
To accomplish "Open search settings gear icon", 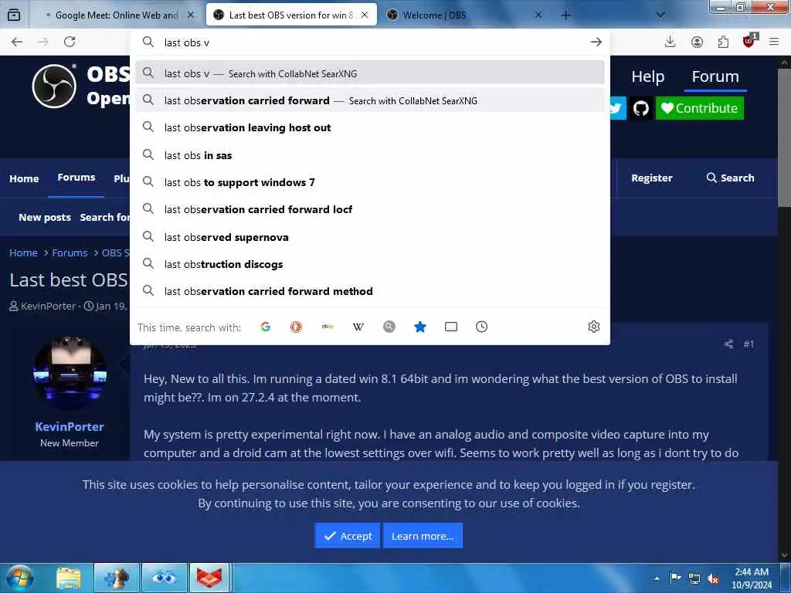I will tap(594, 327).
